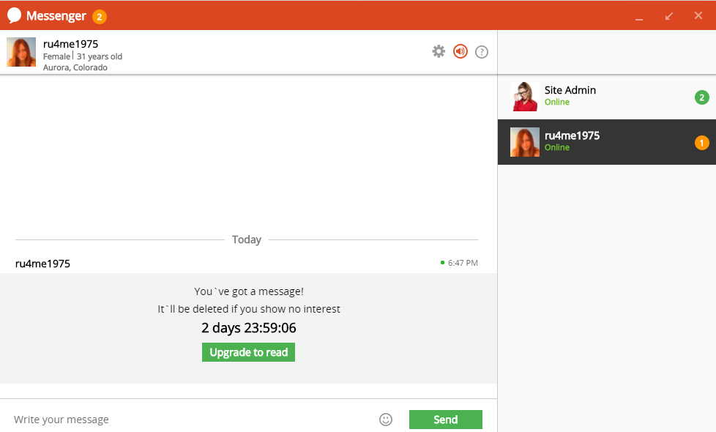Click the green unread badge for Site Admin
Viewport: 716px width, 432px height.
coord(702,97)
